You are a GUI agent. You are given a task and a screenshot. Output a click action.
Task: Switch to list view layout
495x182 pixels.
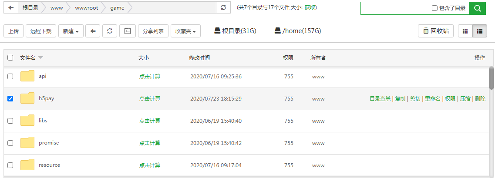480,31
